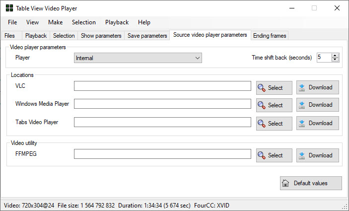Screen dimensions: 349x211
Task: Switch to the Save parameters tab
Action: point(147,36)
